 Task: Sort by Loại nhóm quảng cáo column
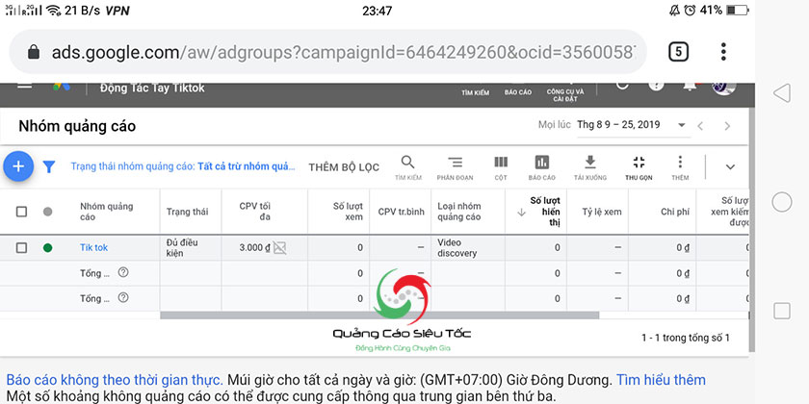point(459,212)
